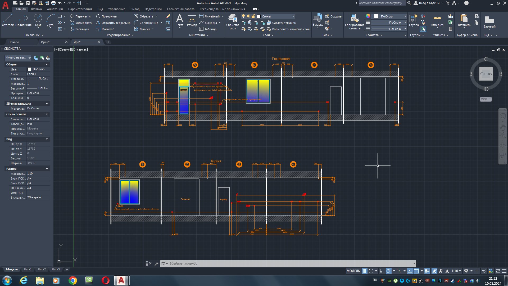Click Сделать текущим layer button
Screen dimensions: 508x286
coord(282,23)
